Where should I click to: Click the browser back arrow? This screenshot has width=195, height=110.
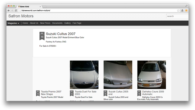click(x=9, y=10)
